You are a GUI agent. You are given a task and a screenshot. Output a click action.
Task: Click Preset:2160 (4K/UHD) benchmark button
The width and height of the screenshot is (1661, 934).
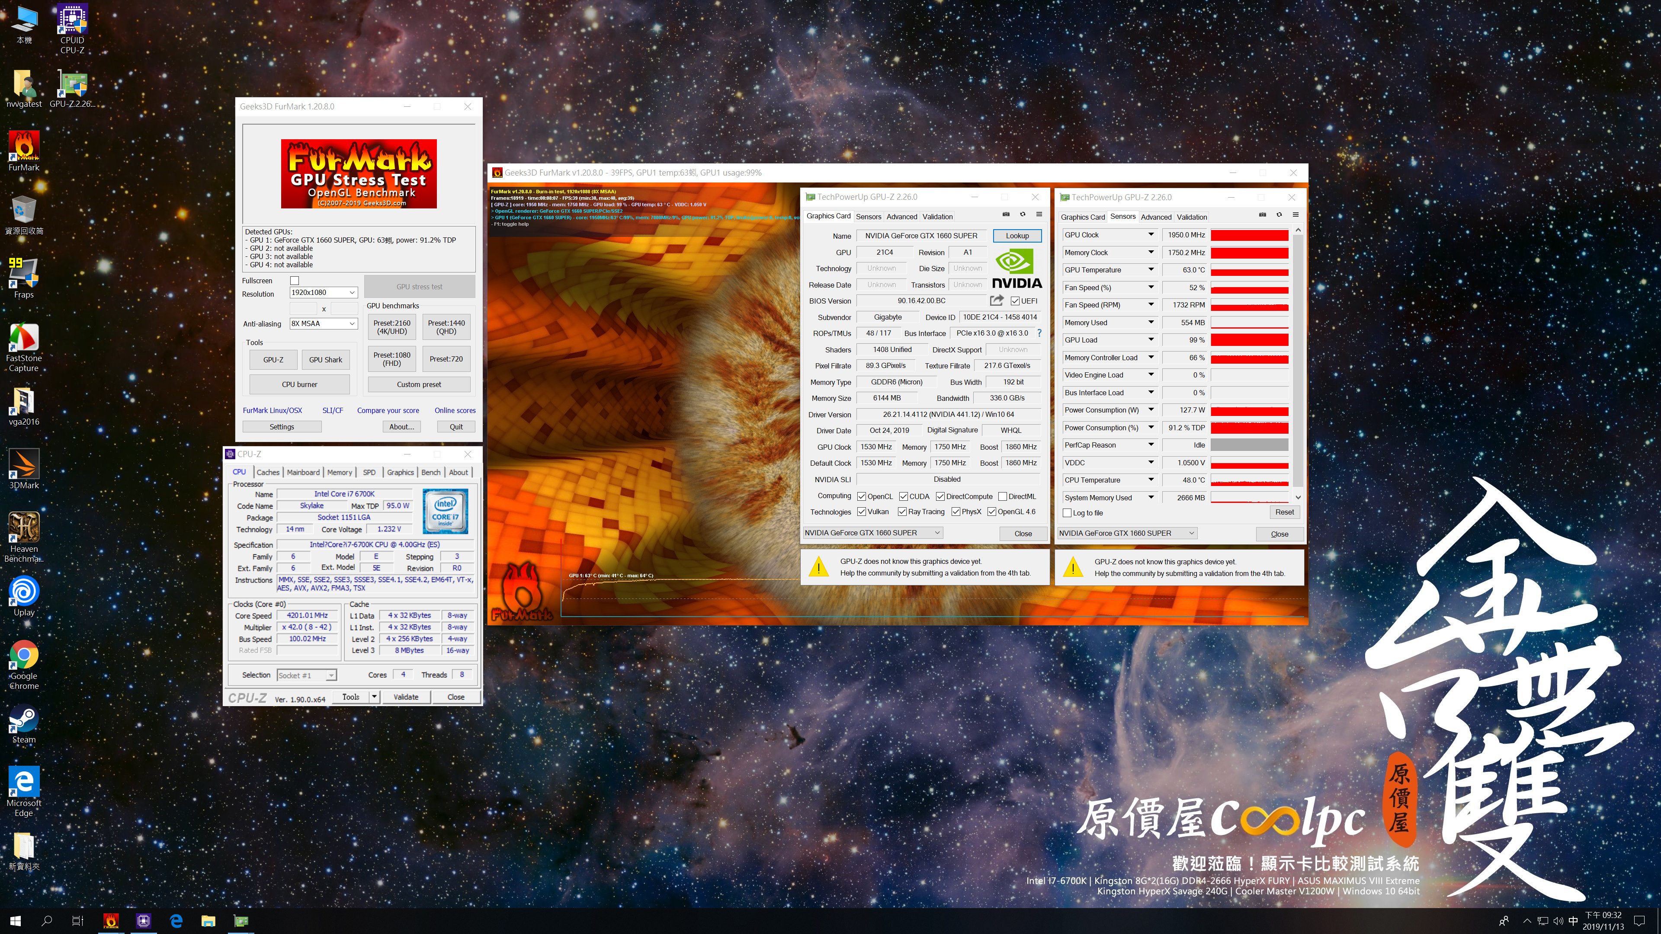point(391,327)
